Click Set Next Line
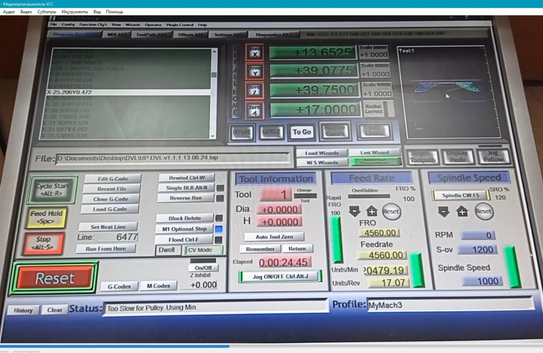The height and width of the screenshot is (353, 543). pyautogui.click(x=108, y=227)
